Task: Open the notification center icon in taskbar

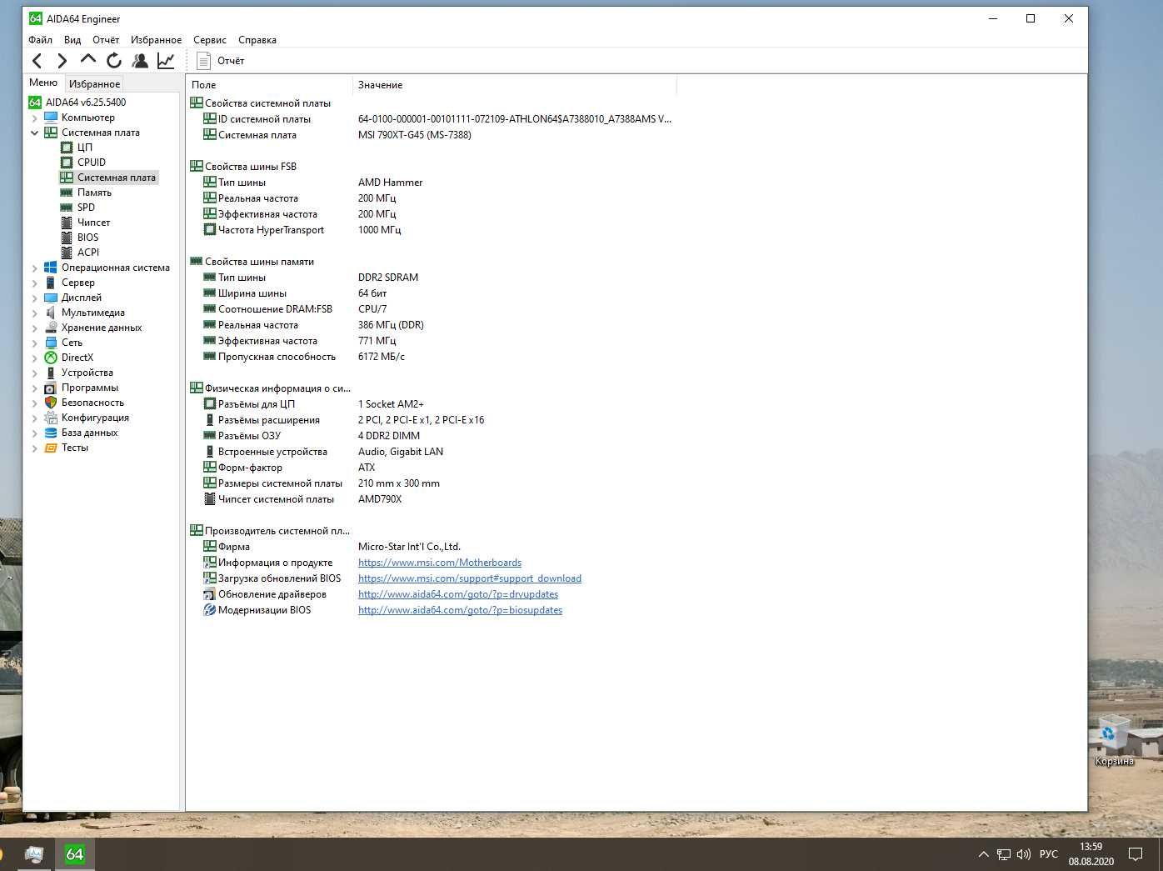Action: coord(1136,854)
